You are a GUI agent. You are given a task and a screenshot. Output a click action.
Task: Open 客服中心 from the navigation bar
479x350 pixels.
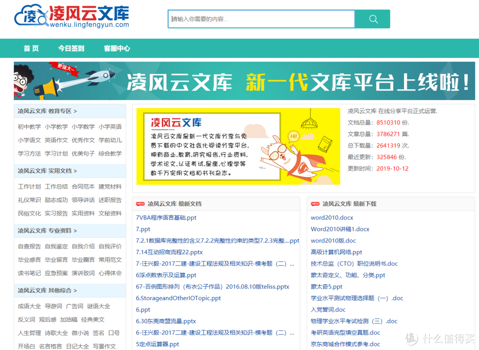pyautogui.click(x=117, y=48)
